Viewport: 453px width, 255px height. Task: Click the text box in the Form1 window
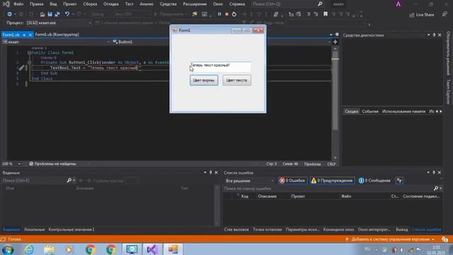(x=220, y=67)
